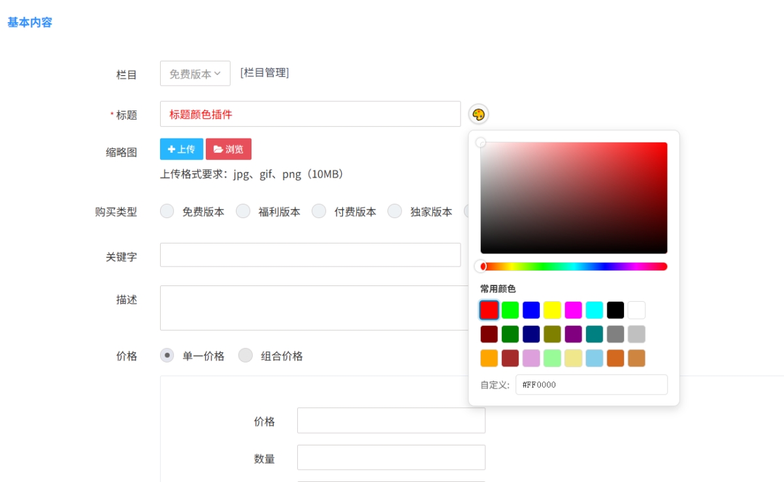Viewport: 784px width, 482px height.
Task: Select the 组合价格 radio option
Action: pyautogui.click(x=245, y=355)
